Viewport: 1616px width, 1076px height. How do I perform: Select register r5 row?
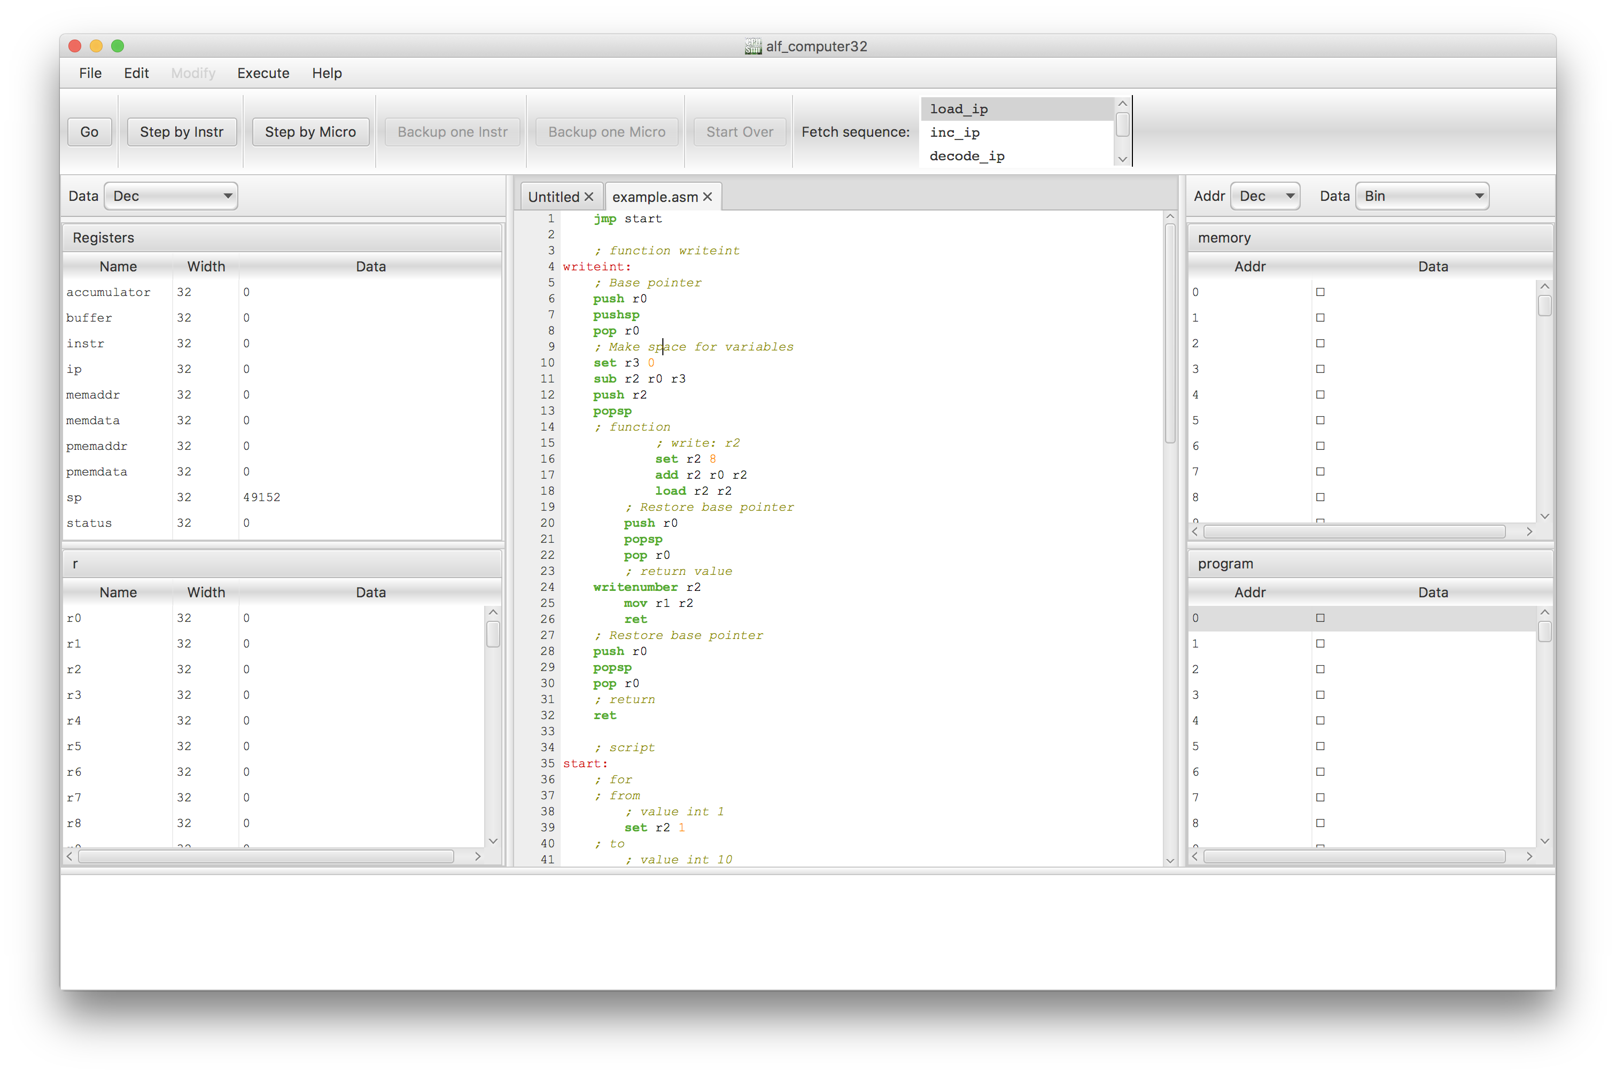(275, 746)
